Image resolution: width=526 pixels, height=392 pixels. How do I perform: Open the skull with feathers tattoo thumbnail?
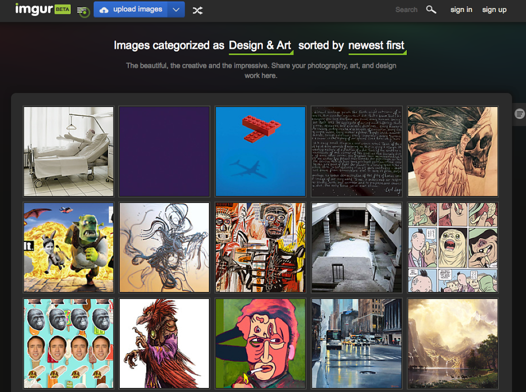coord(452,151)
